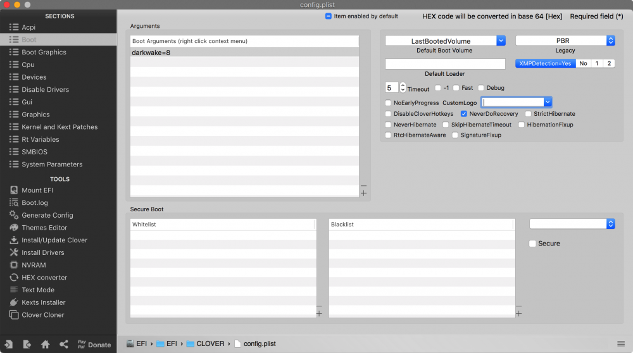Enable the Debug checkbox
The height and width of the screenshot is (353, 633).
481,88
